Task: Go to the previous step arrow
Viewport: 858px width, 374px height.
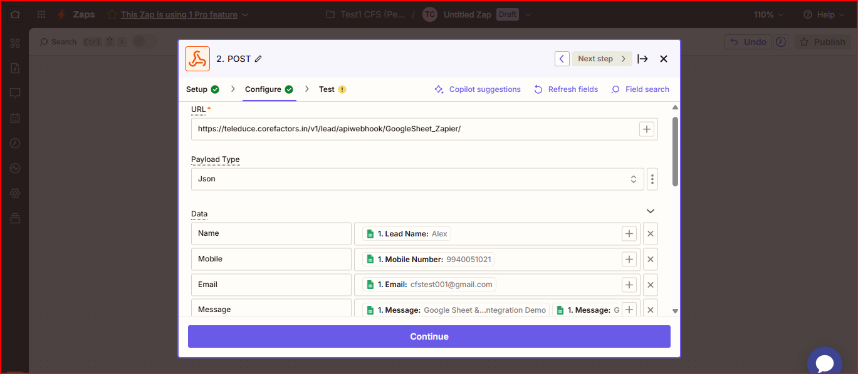Action: coord(562,59)
